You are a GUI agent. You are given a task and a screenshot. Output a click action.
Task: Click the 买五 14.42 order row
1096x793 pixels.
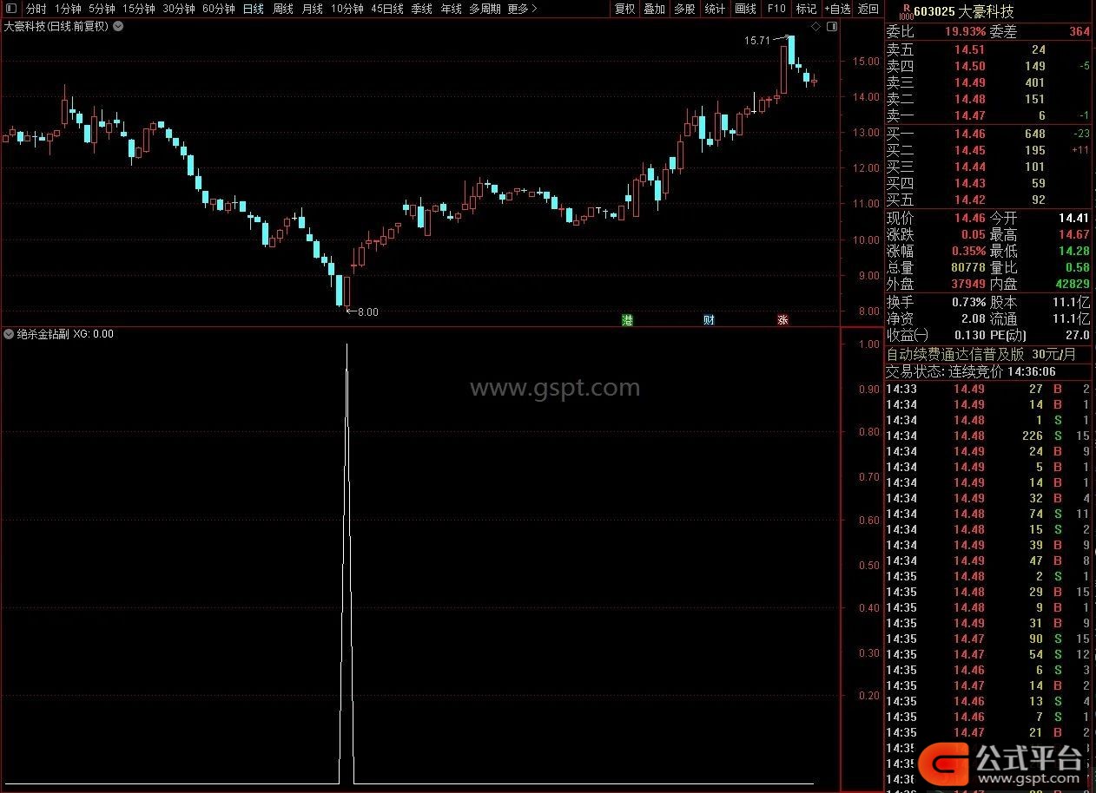(x=988, y=200)
